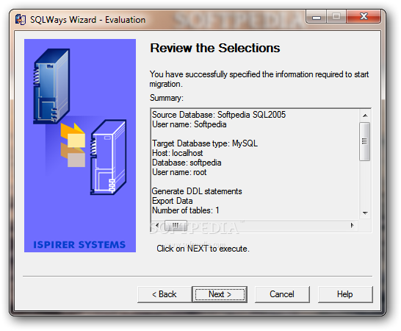Click summary vertical scrollbar up arrow
The height and width of the screenshot is (331, 401).
coord(365,115)
